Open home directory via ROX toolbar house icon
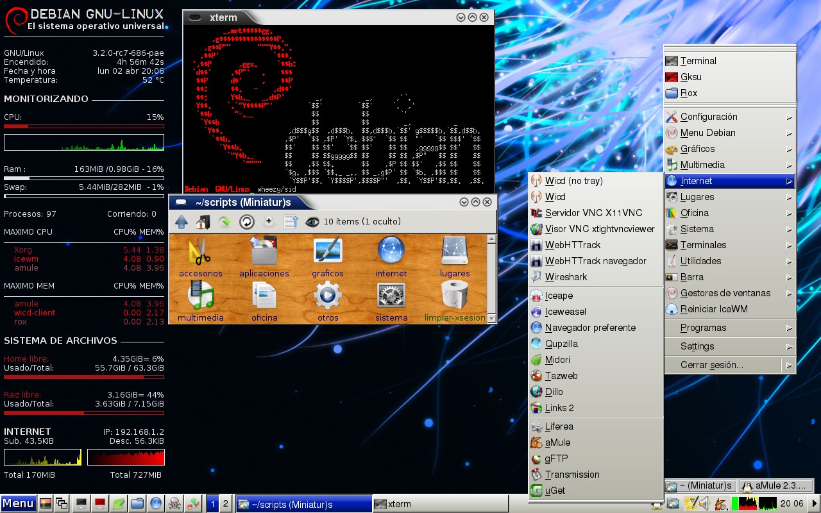Screen dimensions: 821x513 coord(203,222)
